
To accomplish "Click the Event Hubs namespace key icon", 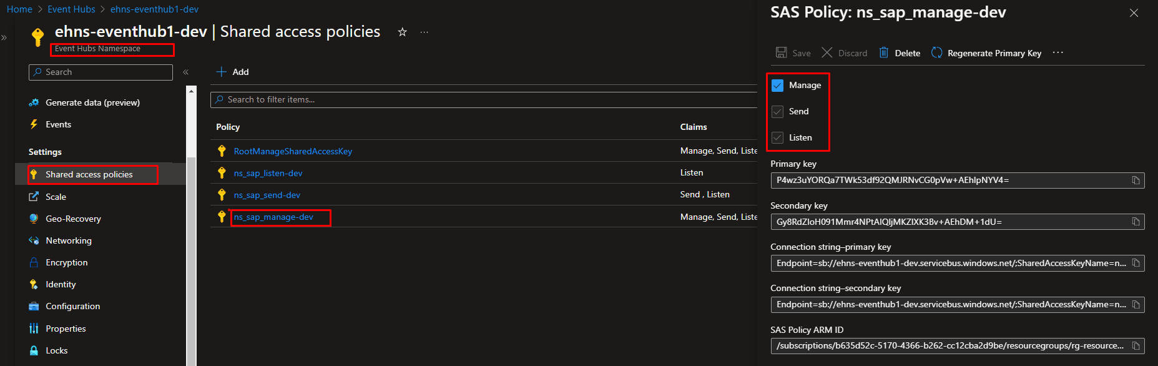I will [38, 37].
